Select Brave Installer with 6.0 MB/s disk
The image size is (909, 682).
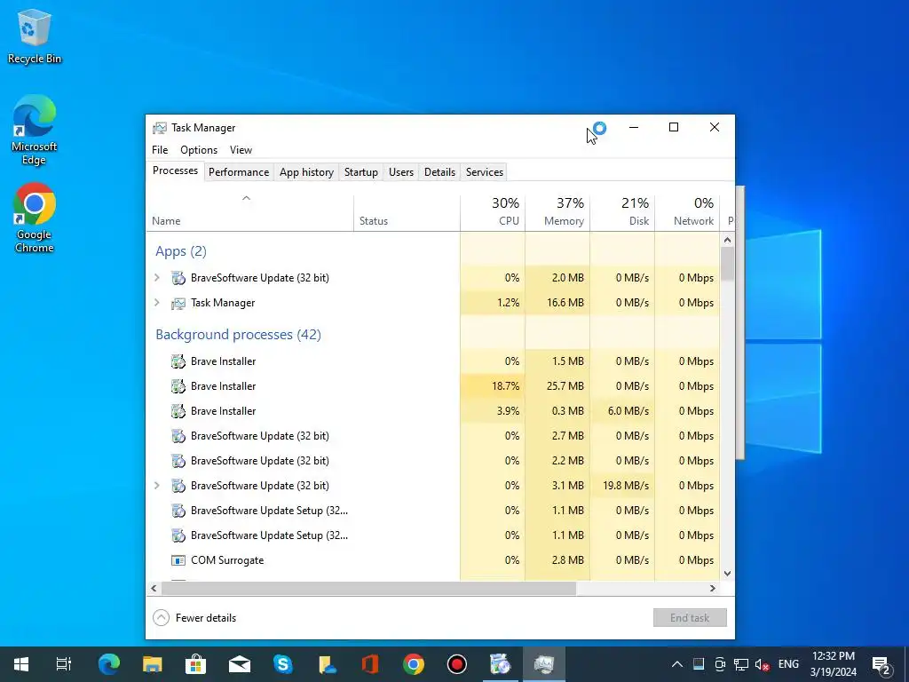[433, 411]
